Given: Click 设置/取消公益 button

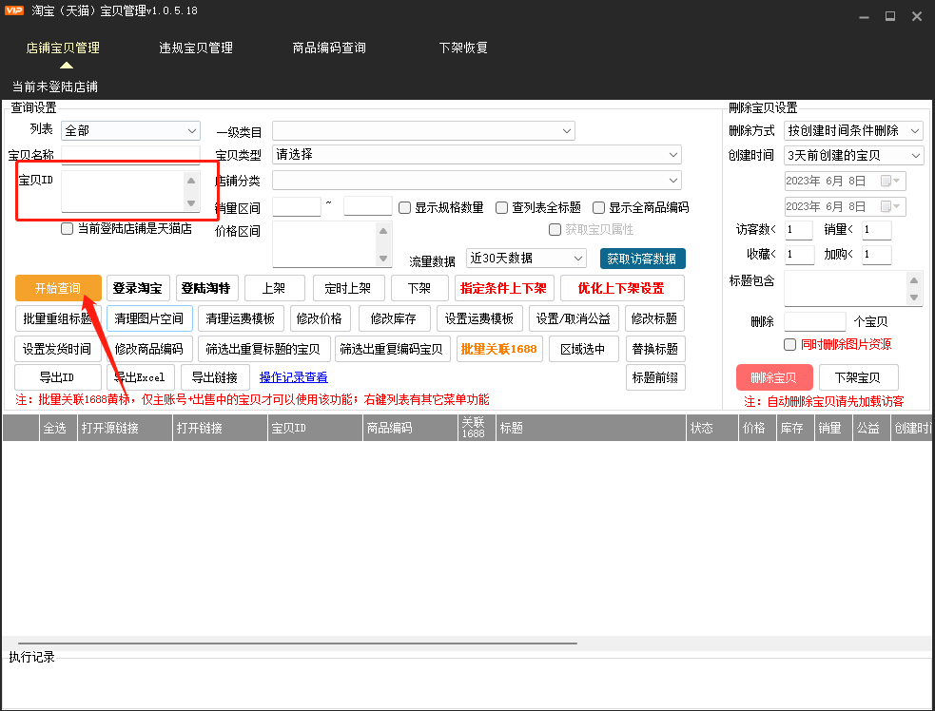Looking at the screenshot, I should coord(574,318).
